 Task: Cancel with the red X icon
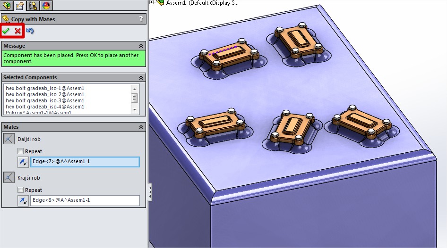18,31
